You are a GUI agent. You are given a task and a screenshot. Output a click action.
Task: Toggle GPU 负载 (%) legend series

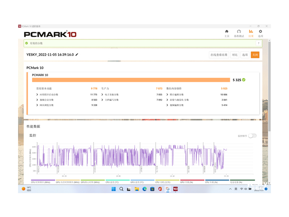(192, 182)
